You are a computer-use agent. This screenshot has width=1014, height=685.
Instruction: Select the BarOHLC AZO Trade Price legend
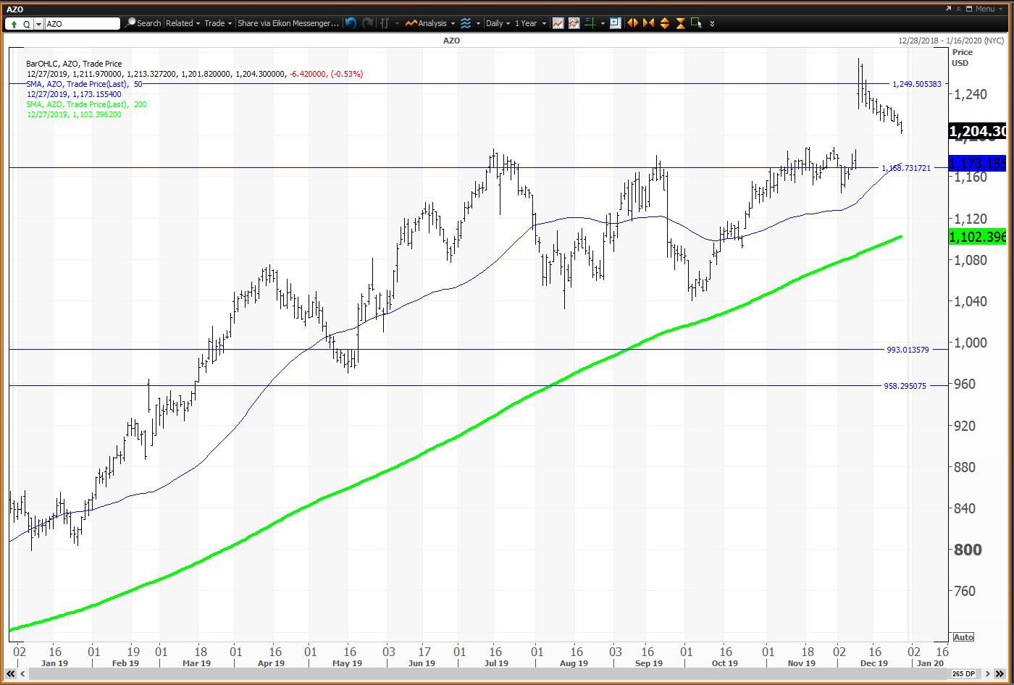74,64
